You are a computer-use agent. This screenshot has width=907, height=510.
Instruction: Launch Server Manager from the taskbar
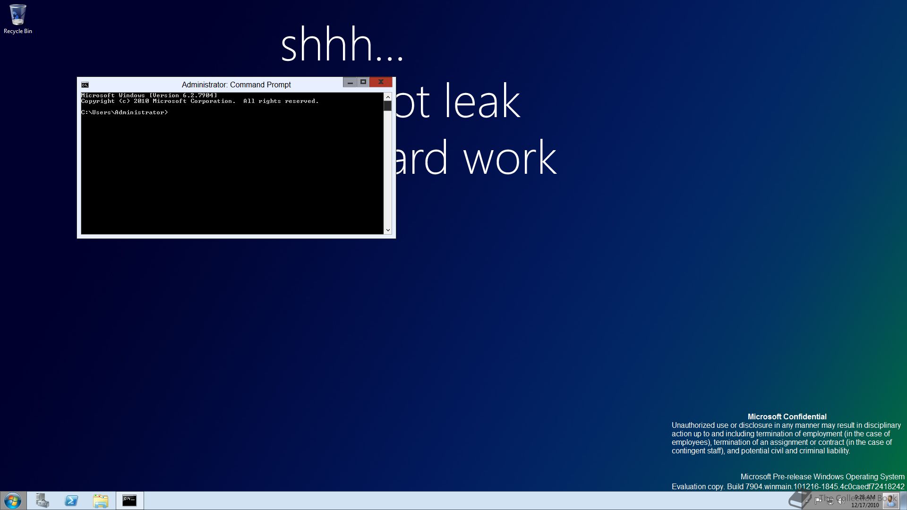43,501
